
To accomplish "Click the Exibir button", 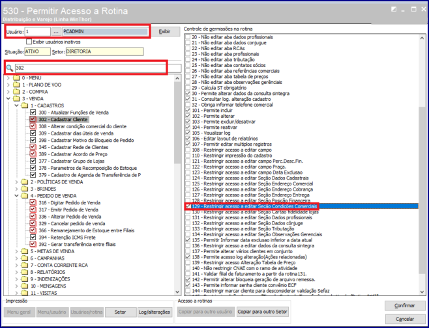I will (165, 32).
